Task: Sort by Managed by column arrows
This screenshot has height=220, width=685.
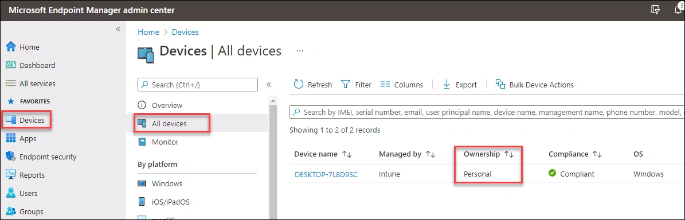Action: pos(430,154)
